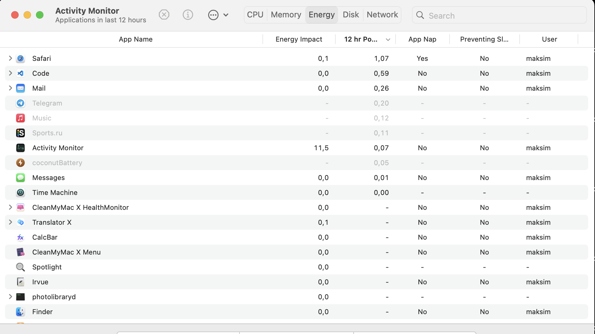The width and height of the screenshot is (595, 334).
Task: Sort by Preventing Sleep column
Action: pyautogui.click(x=484, y=39)
